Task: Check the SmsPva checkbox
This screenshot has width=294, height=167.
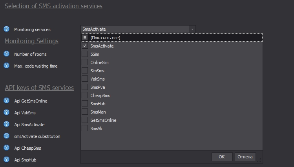Action: coord(85,87)
